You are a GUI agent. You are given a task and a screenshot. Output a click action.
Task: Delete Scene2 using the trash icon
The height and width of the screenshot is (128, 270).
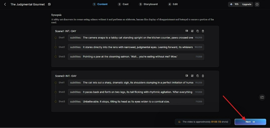[x=203, y=76]
